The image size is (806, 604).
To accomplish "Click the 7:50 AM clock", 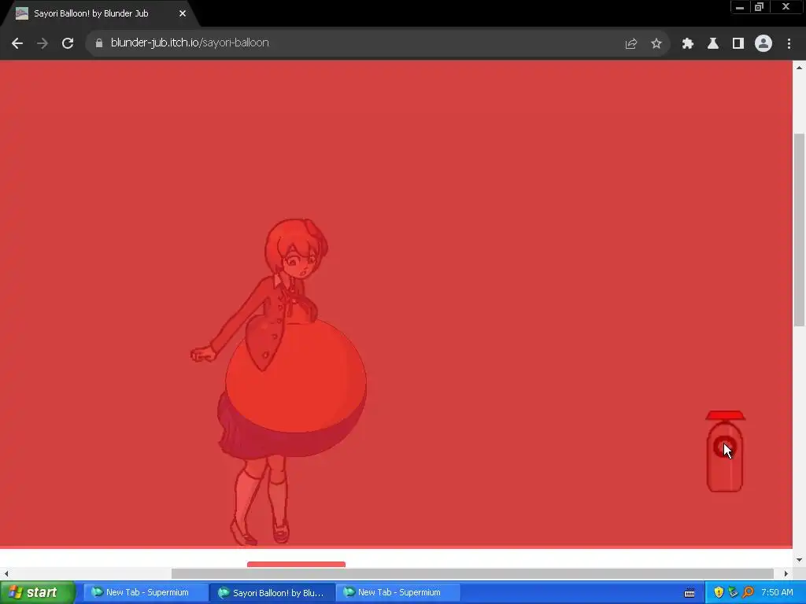I will (x=777, y=592).
